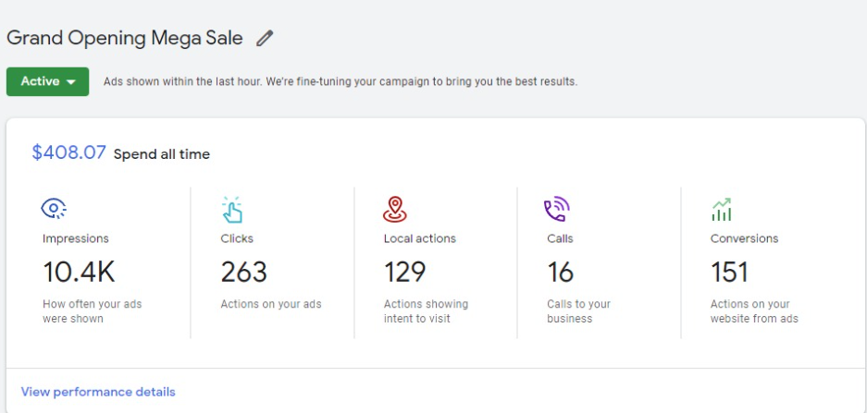Image resolution: width=867 pixels, height=413 pixels.
Task: Click the 129 local actions count
Action: point(404,273)
